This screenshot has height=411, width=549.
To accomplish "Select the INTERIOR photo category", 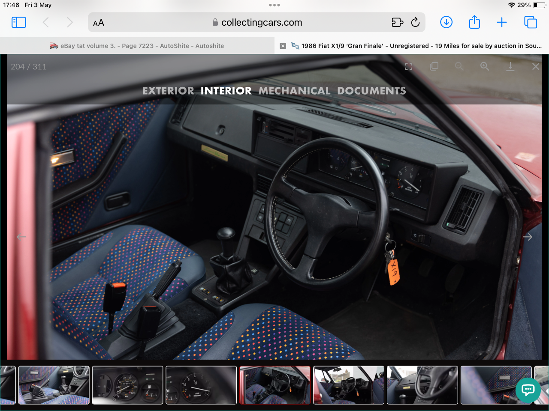I will coord(226,91).
